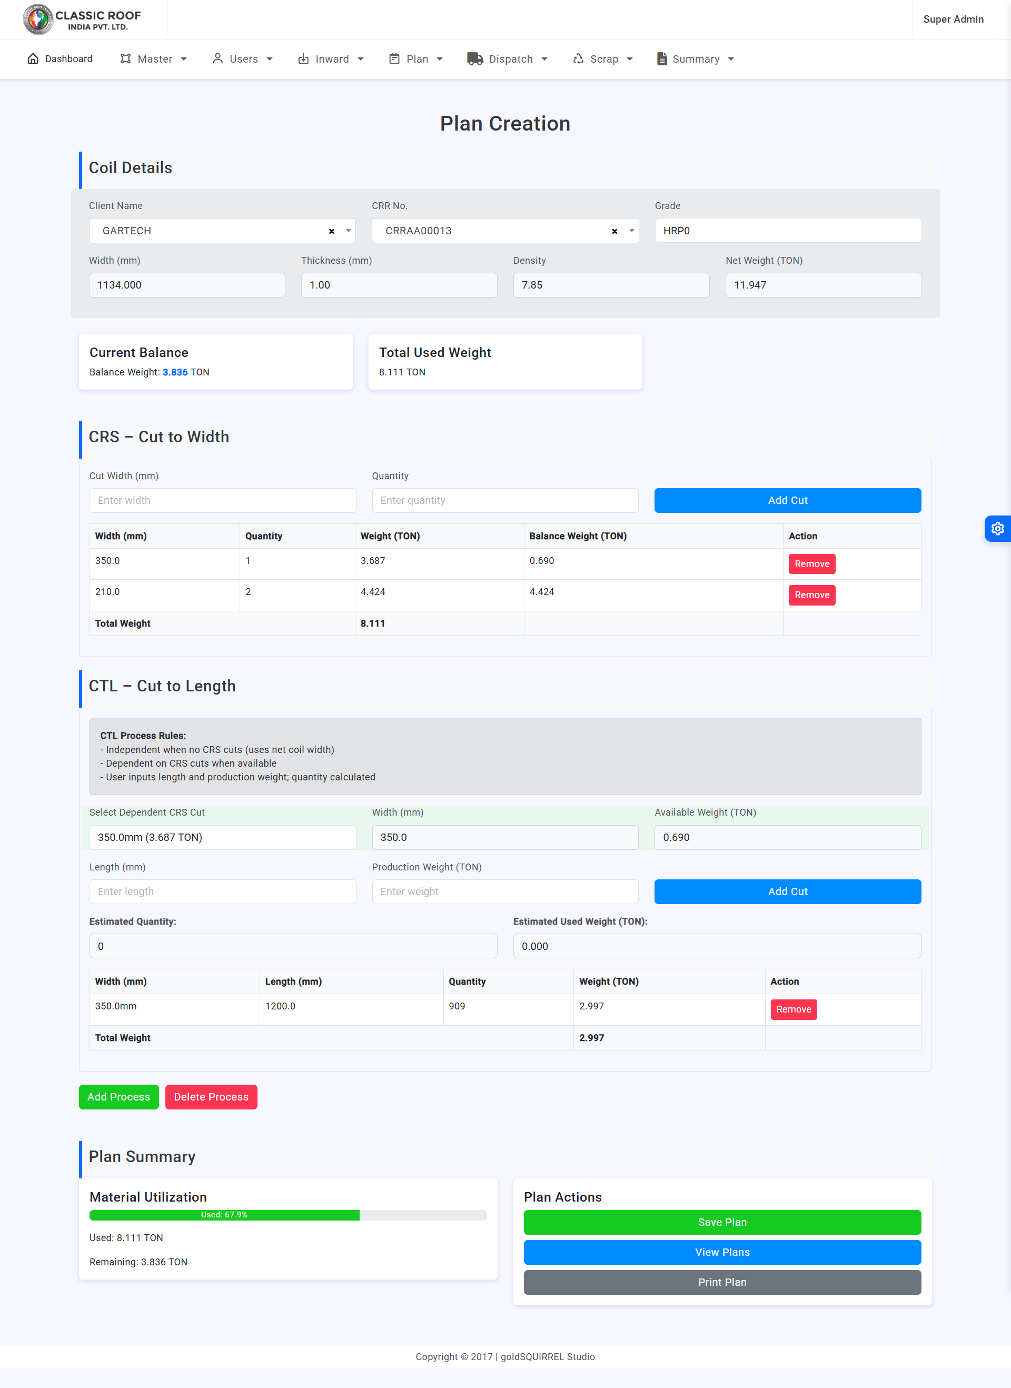Click the Dashboard home icon

(x=33, y=59)
